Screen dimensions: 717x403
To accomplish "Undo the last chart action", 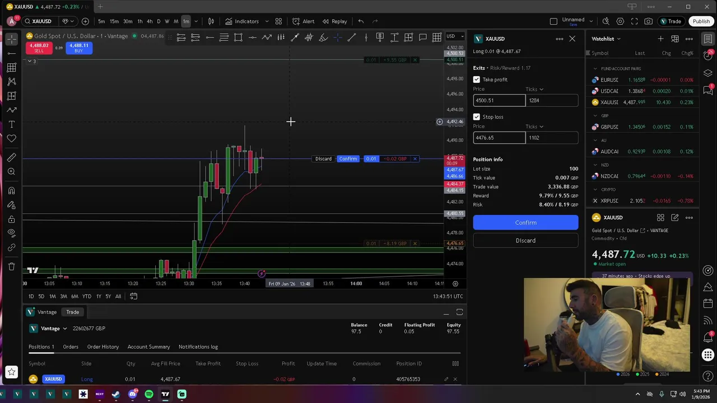I will tap(361, 21).
